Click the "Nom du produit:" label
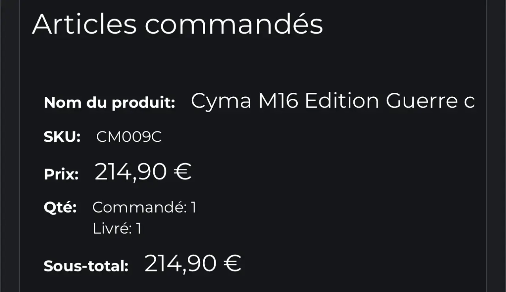 [x=110, y=103]
